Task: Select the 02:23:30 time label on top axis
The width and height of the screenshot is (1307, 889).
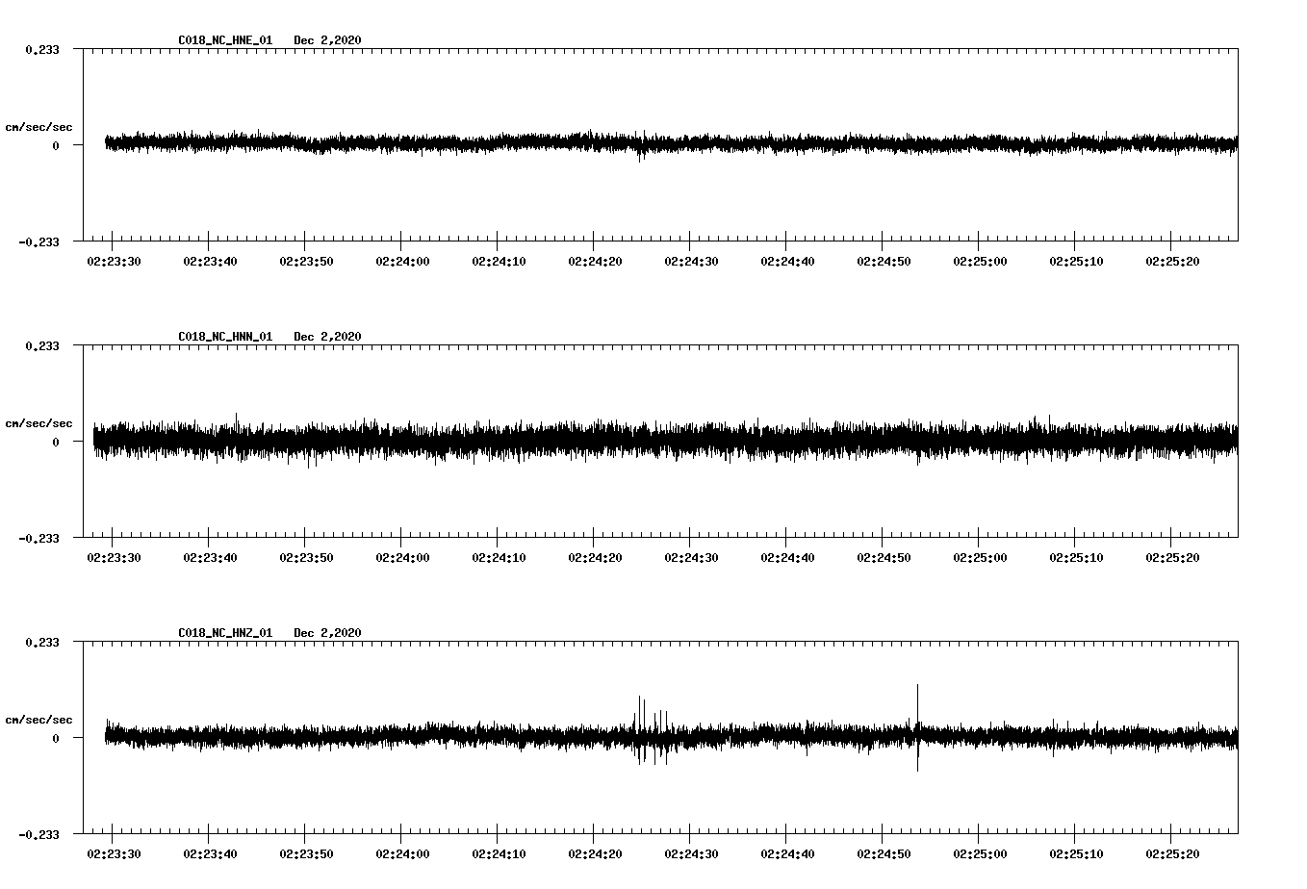Action: pos(113,259)
